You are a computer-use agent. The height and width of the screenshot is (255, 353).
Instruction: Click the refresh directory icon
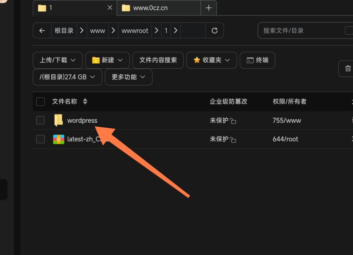click(214, 31)
